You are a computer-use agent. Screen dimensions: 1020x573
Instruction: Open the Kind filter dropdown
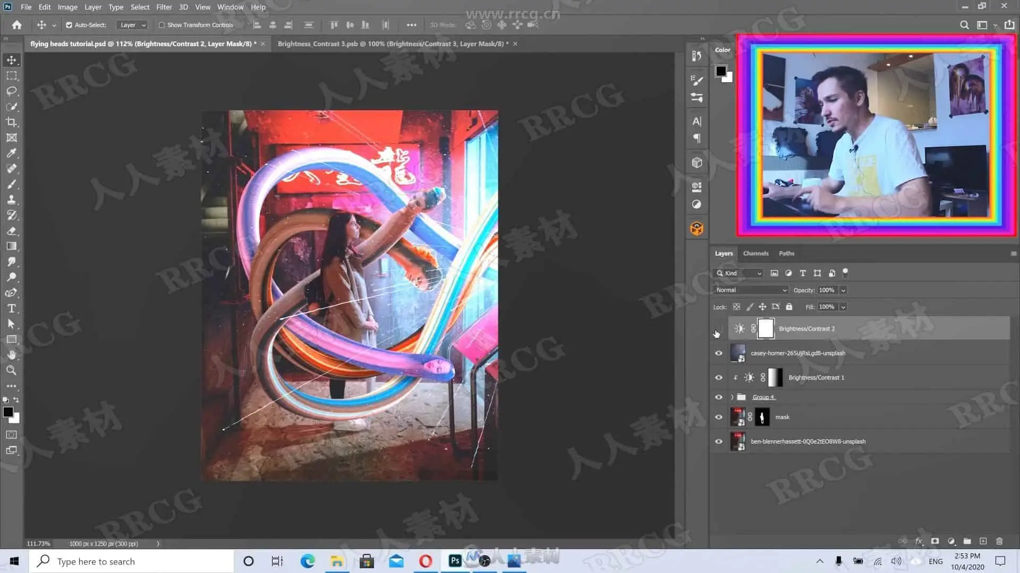click(738, 273)
